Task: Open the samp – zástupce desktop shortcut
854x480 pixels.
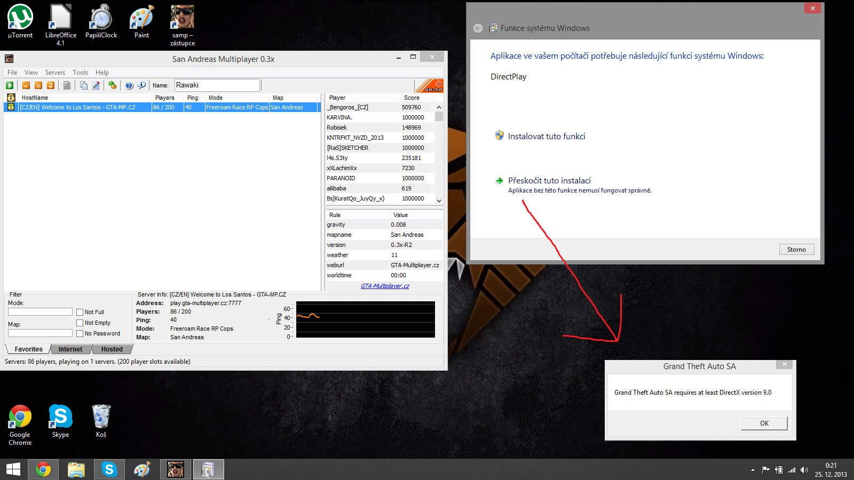Action: 182,25
